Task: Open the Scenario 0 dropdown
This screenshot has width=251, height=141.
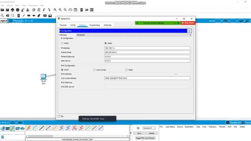Action: tap(149, 128)
